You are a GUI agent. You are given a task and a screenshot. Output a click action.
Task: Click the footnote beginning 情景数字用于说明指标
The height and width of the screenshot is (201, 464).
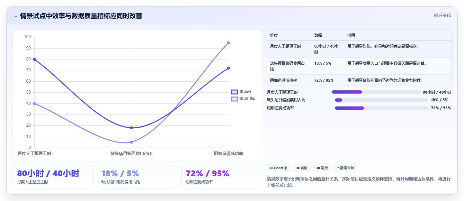359,182
